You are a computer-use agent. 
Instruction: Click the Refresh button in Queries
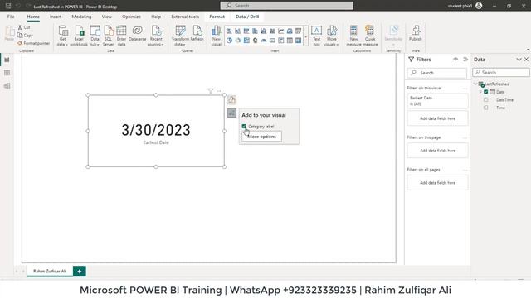tap(197, 34)
